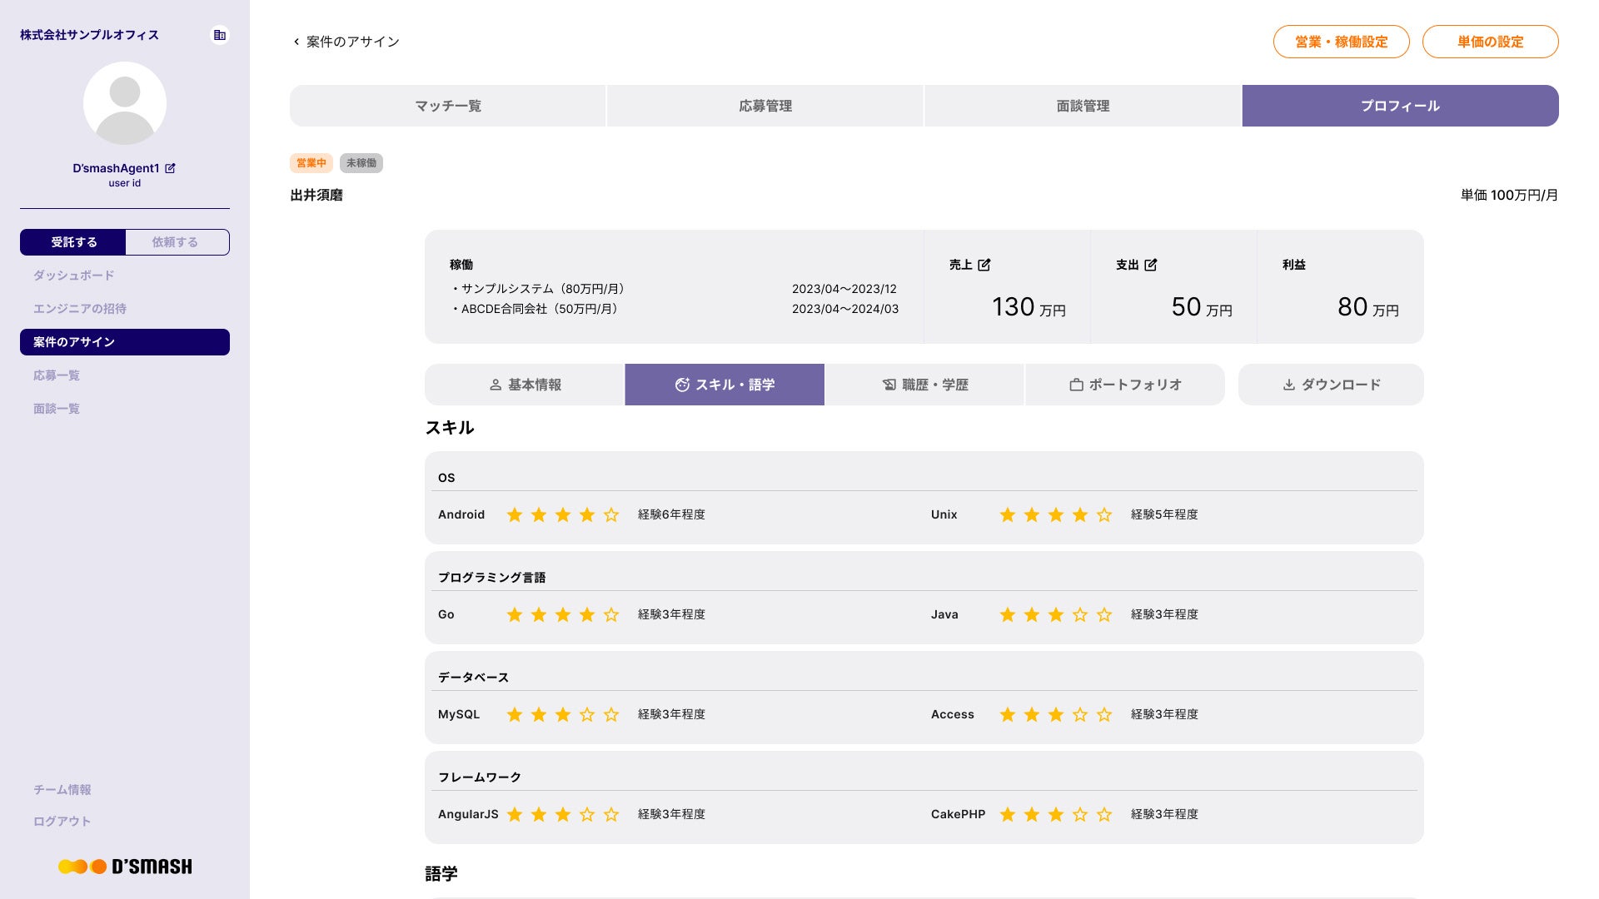1599x899 pixels.
Task: Open 単価の設定 button
Action: [x=1490, y=42]
